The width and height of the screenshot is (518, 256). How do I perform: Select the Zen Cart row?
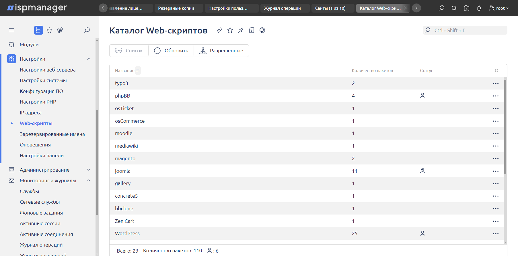(x=306, y=221)
